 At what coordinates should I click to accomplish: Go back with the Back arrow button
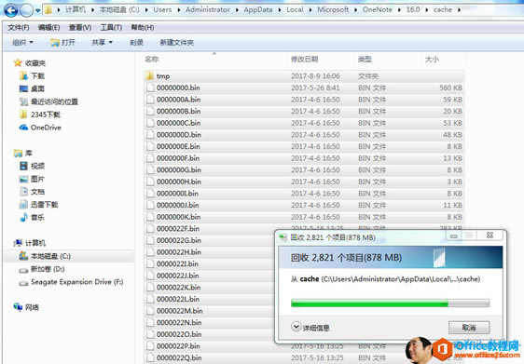click(10, 10)
